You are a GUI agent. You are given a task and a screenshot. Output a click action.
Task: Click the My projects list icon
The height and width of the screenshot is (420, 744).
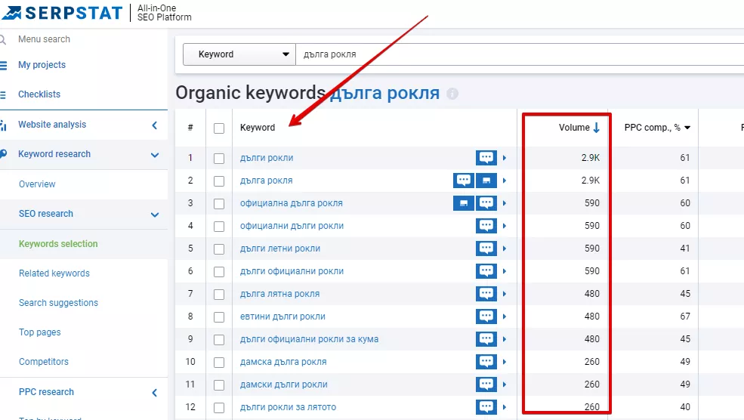[3, 65]
